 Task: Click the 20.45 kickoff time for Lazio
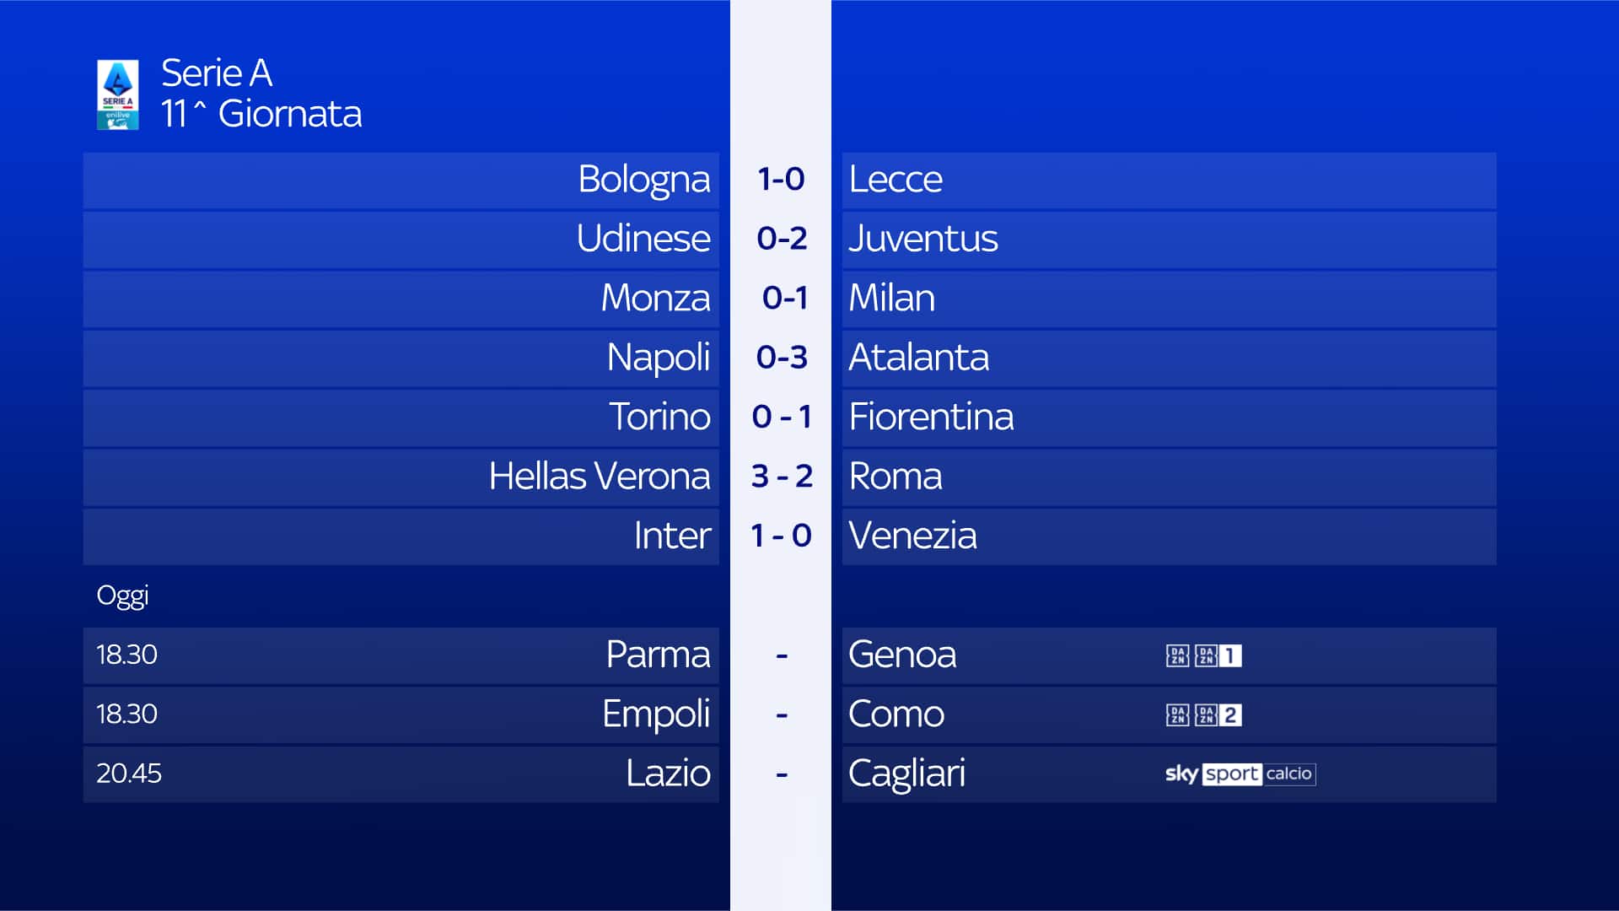tap(129, 774)
